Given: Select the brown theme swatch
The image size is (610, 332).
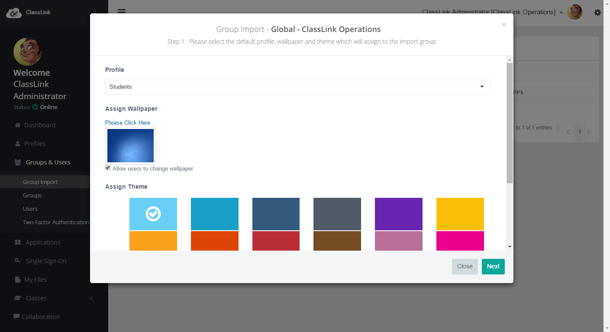Looking at the screenshot, I should pos(337,241).
